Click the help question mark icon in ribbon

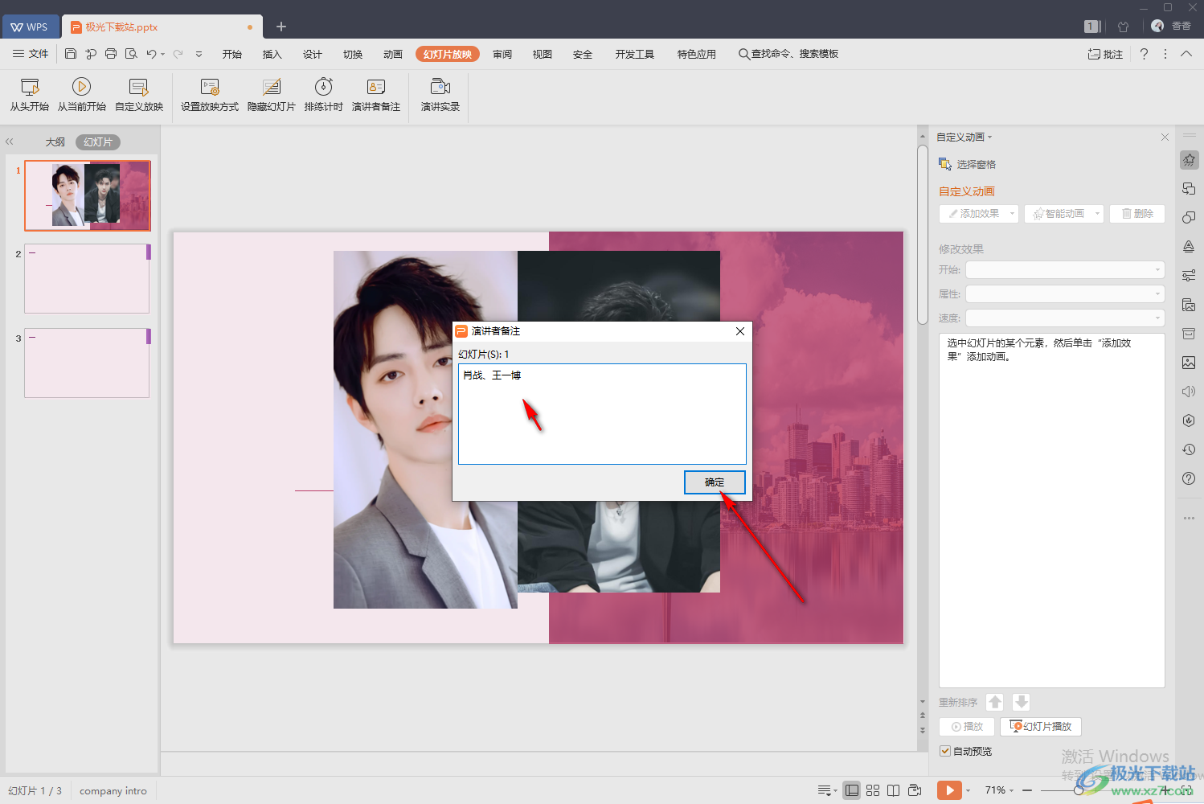1144,54
